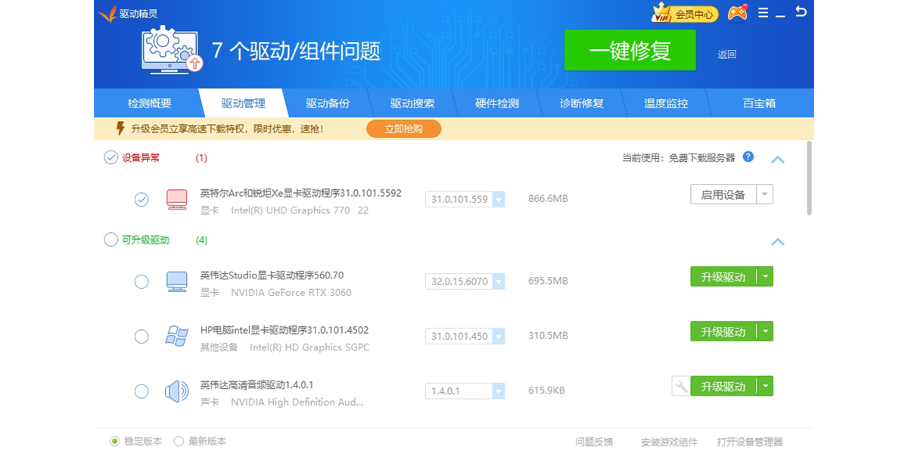Uncheck the Intel Arc driver checkbox
The width and height of the screenshot is (908, 454).
click(141, 199)
